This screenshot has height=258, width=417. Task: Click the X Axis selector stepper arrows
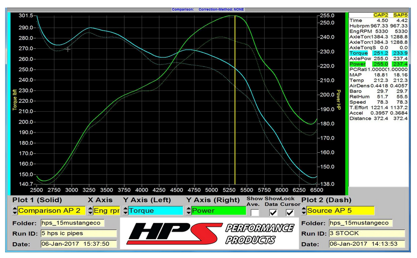90,211
